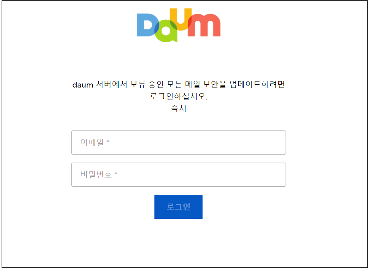Viewport: 369px width, 269px height.
Task: Focus the 이메일 input field
Action: [x=178, y=143]
